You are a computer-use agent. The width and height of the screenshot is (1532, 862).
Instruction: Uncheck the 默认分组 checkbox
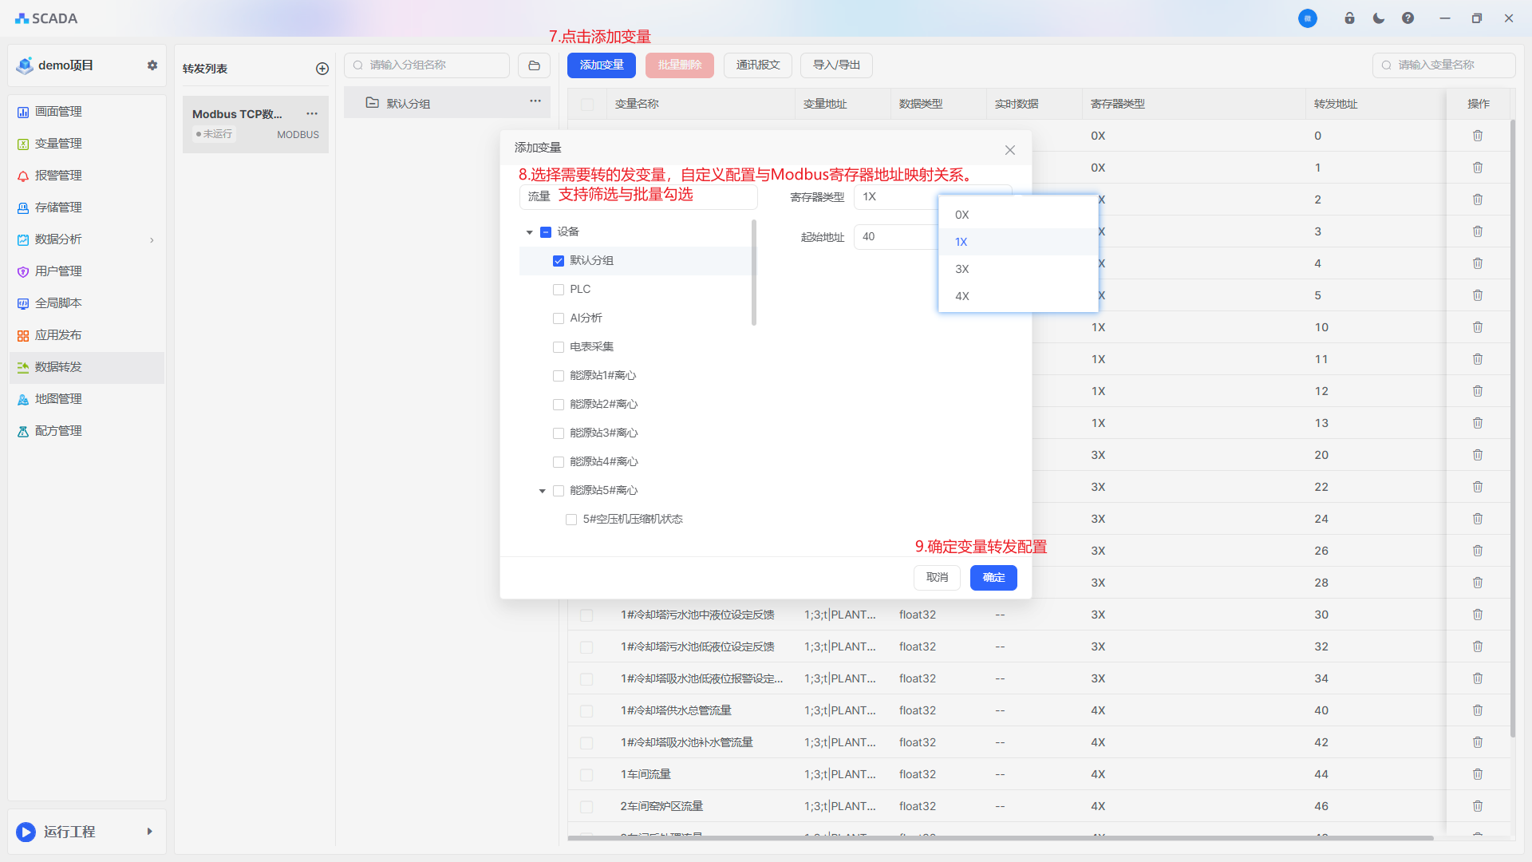pos(559,261)
